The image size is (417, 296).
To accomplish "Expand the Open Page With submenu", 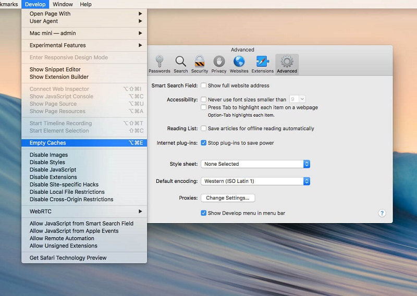I will [84, 14].
